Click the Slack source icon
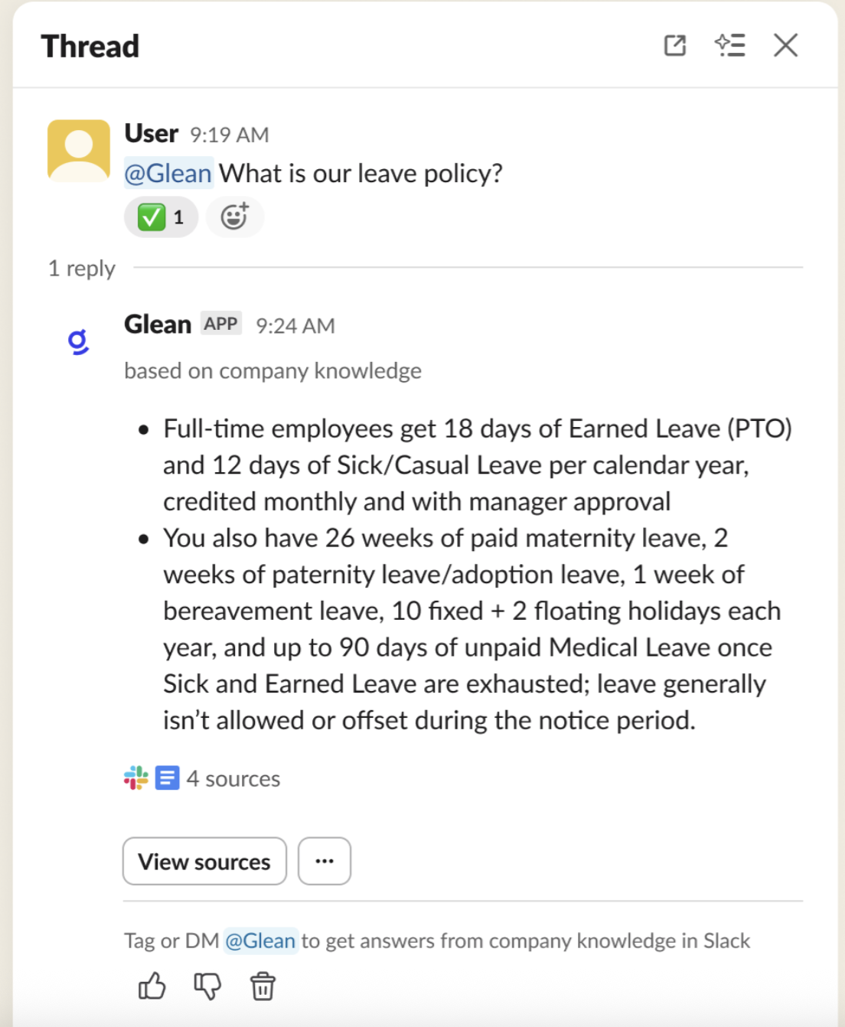 tap(136, 778)
